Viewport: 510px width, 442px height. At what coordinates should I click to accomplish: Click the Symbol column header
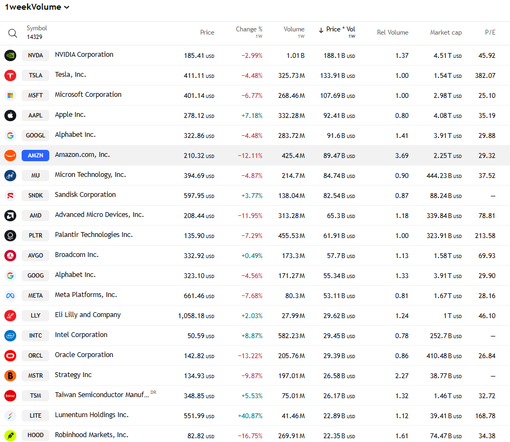point(37,28)
